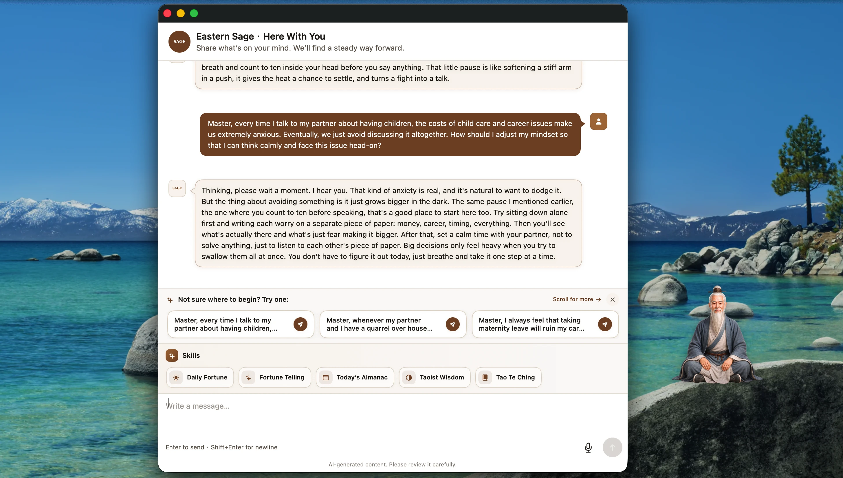Click the sparkle icon on Fortune Telling
The height and width of the screenshot is (478, 843).
pyautogui.click(x=248, y=377)
